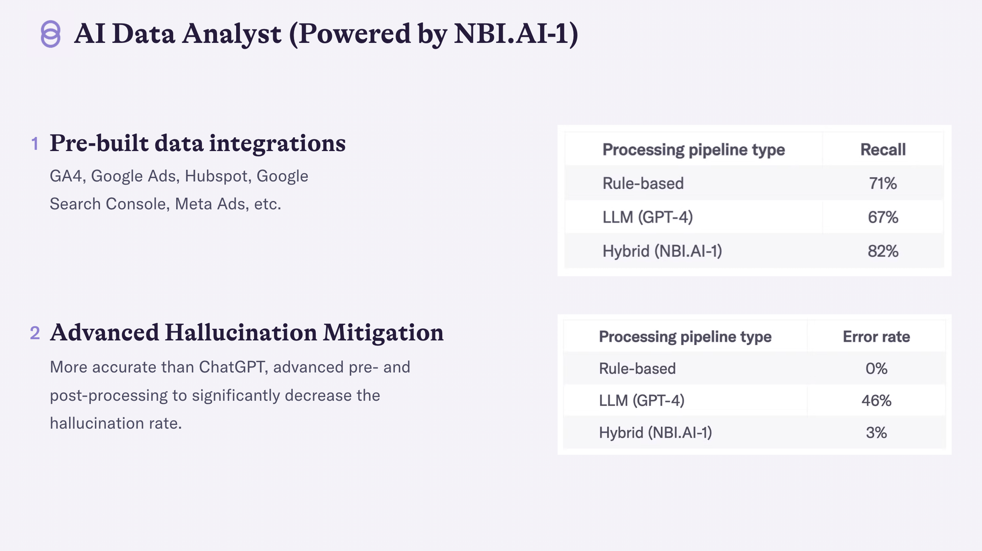Image resolution: width=982 pixels, height=551 pixels.
Task: Select Hybrid (NBI.AI-1) row in Recall table
Action: 754,251
